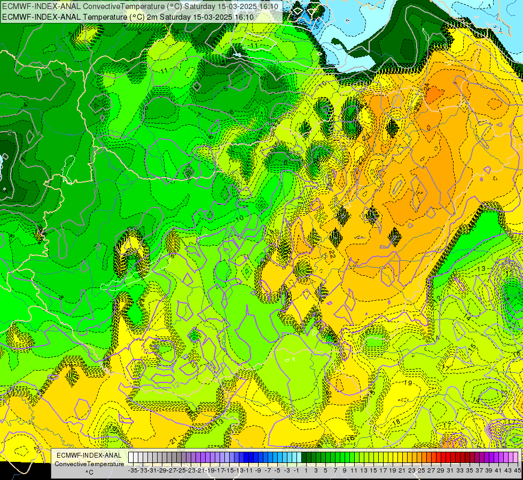Image resolution: width=523 pixels, height=480 pixels.
Task: Click the 19 contour label on the map
Action: click(408, 383)
